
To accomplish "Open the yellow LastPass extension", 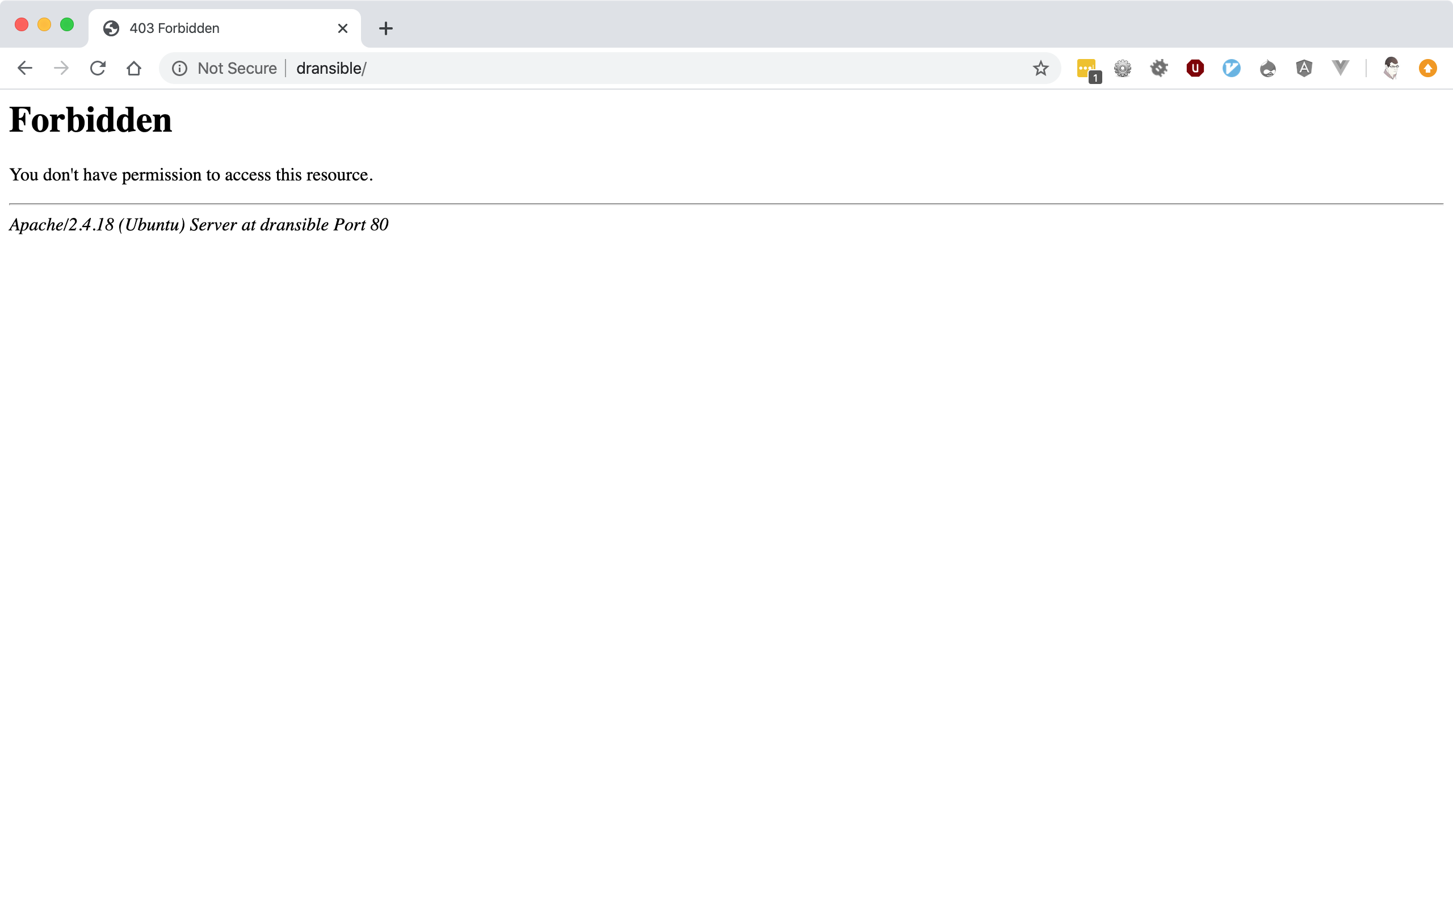I will pyautogui.click(x=1087, y=69).
